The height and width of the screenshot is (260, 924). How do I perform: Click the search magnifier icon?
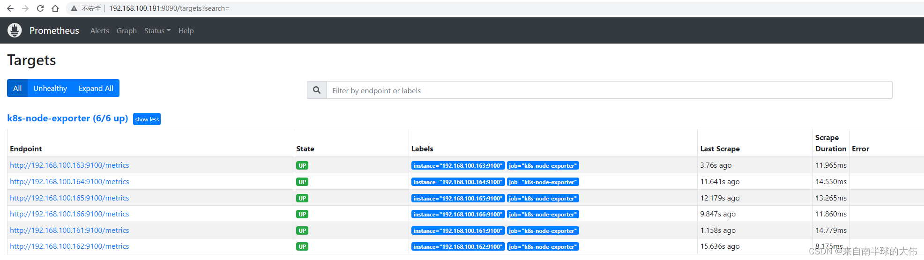(x=317, y=90)
